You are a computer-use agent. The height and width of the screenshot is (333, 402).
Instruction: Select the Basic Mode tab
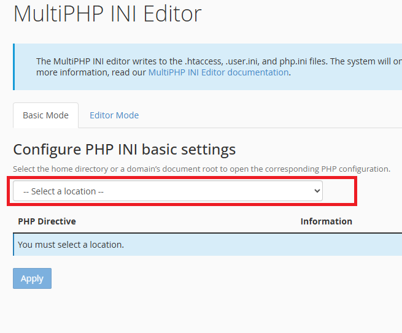point(45,115)
